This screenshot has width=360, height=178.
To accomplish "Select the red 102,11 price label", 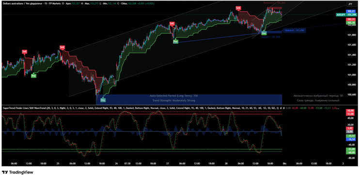I will point(350,19).
